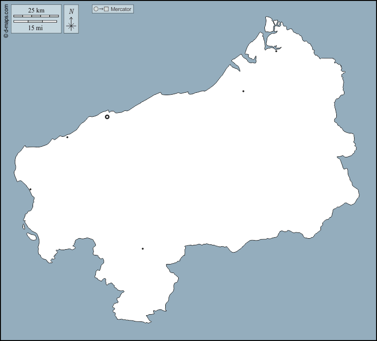377x341 pixels.
Task: Click the miles scale bar
Action: pos(36,22)
